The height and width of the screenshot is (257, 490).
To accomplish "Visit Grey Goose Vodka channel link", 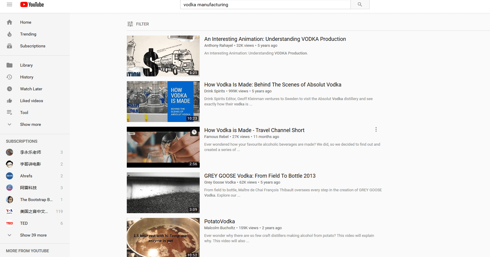I will pos(220,182).
